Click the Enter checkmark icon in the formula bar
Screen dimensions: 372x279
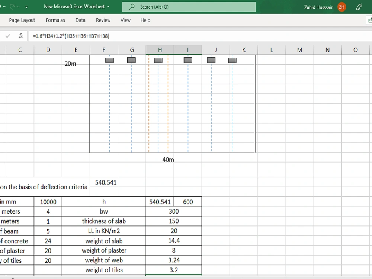(x=8, y=36)
